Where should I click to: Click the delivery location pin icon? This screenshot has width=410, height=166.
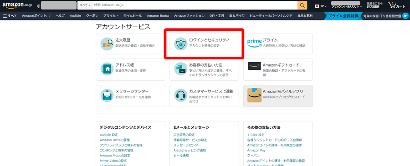pos(39,6)
